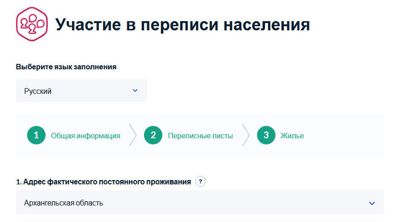Image resolution: width=395 pixels, height=222 pixels.
Task: Click Архангельская область text in address field
Action: point(64,203)
